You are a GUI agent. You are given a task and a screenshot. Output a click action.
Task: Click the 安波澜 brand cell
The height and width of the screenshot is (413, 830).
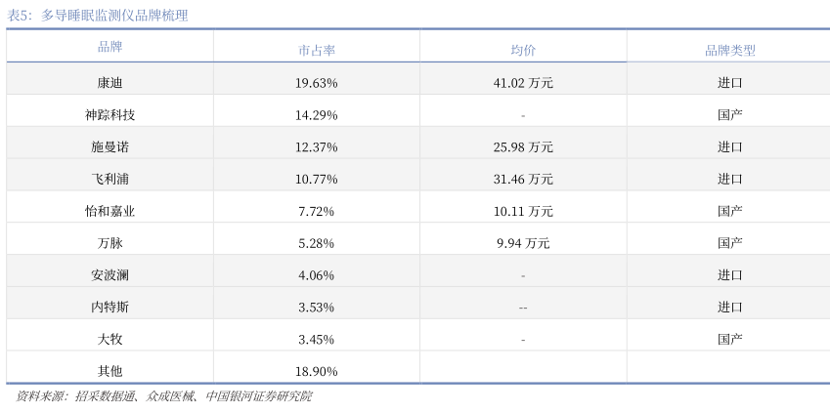tap(109, 275)
